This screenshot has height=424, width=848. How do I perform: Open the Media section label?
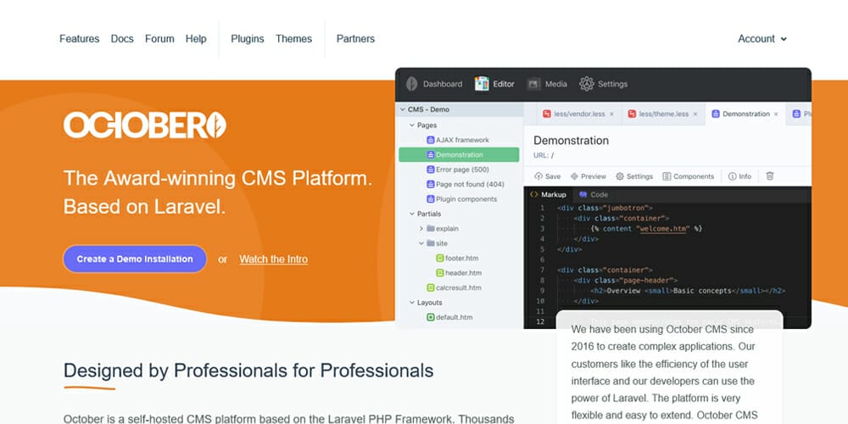(x=556, y=84)
